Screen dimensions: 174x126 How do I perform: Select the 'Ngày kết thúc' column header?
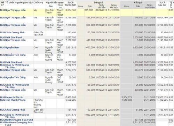coord(114,6)
